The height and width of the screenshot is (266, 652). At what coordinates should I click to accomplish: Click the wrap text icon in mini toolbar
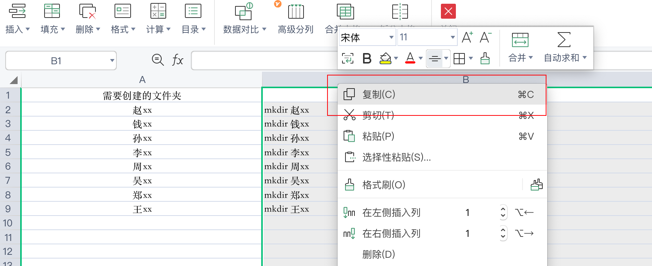347,58
